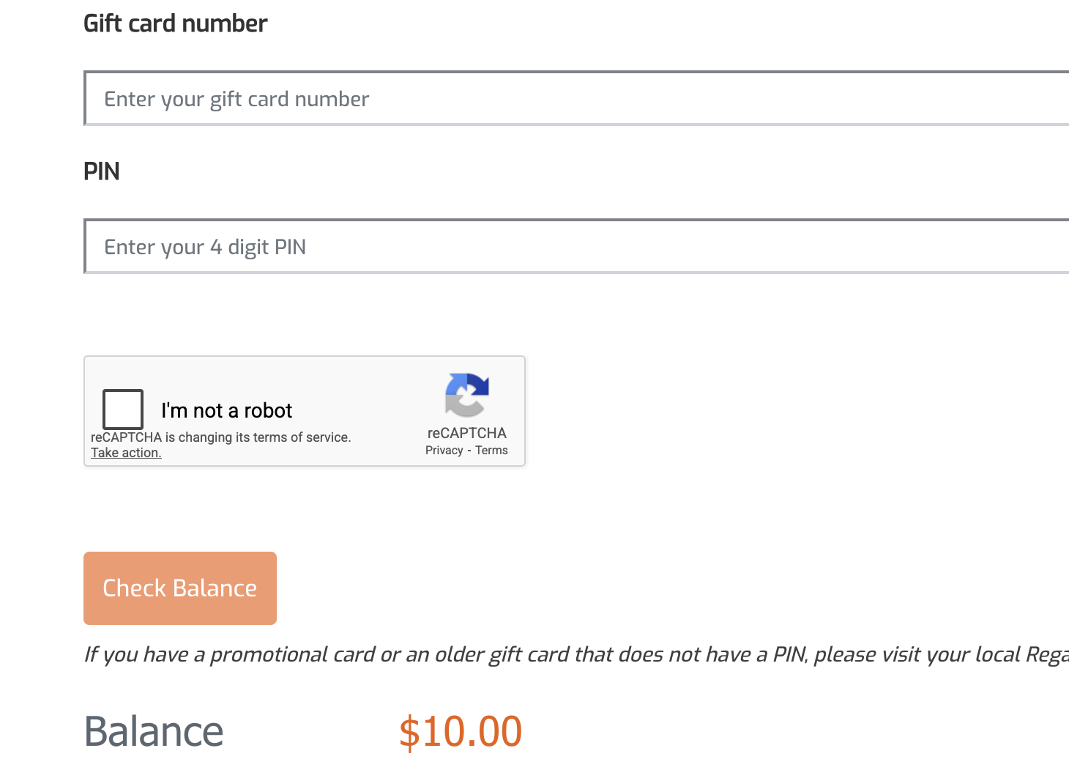Open the Take action link
The image size is (1069, 781).
[126, 453]
